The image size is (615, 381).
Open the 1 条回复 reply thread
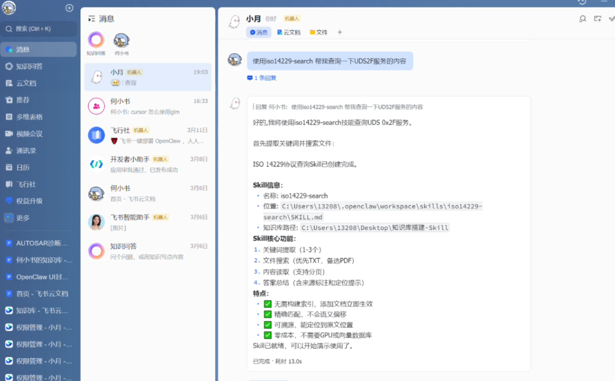pyautogui.click(x=262, y=78)
